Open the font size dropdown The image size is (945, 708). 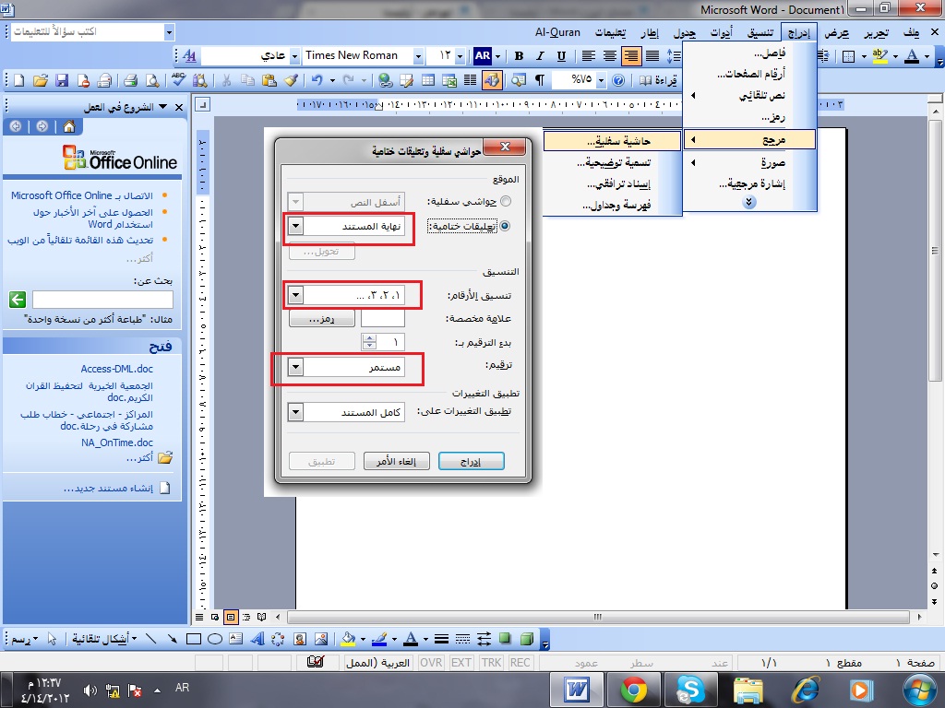tap(460, 56)
